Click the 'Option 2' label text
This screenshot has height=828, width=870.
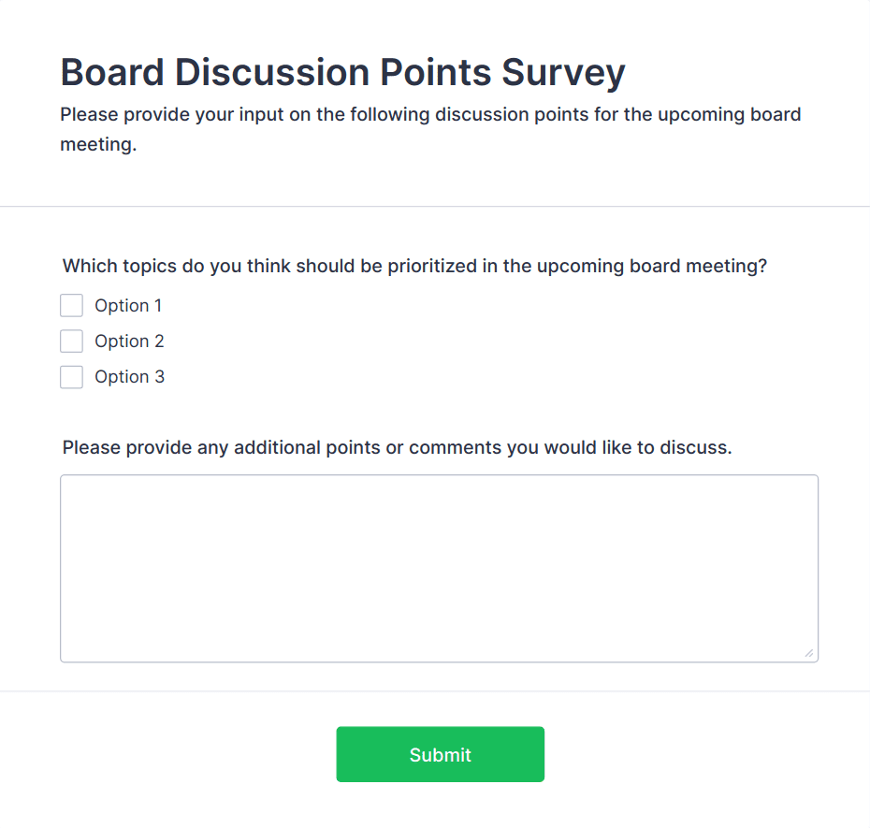pos(129,341)
